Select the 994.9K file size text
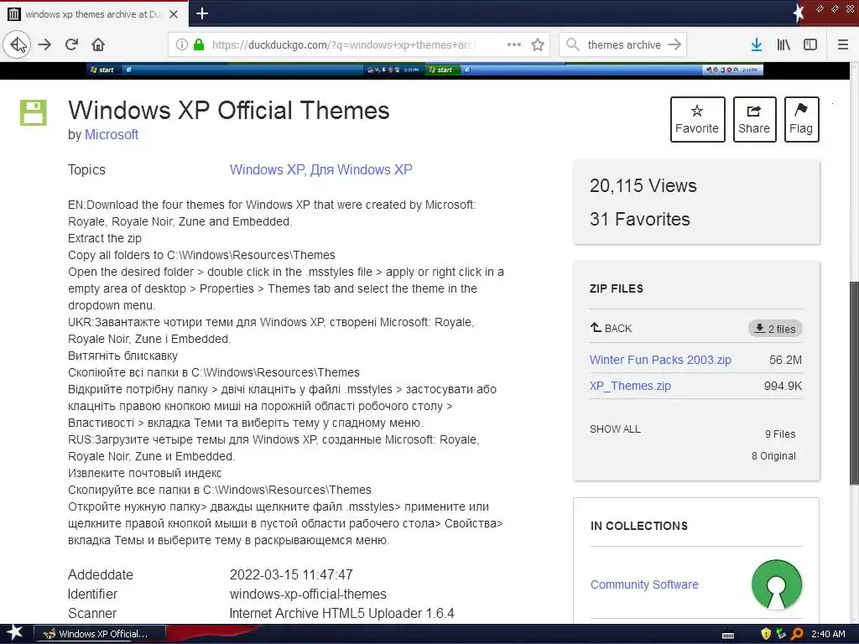 783,386
